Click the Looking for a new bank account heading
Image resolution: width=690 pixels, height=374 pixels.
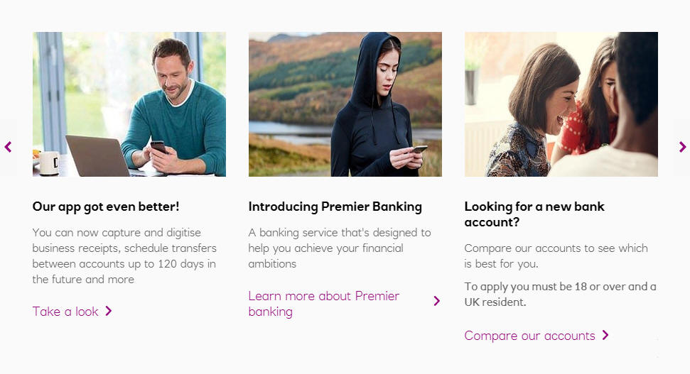tap(534, 214)
